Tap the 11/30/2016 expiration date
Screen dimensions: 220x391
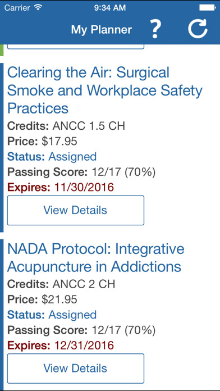point(84,187)
